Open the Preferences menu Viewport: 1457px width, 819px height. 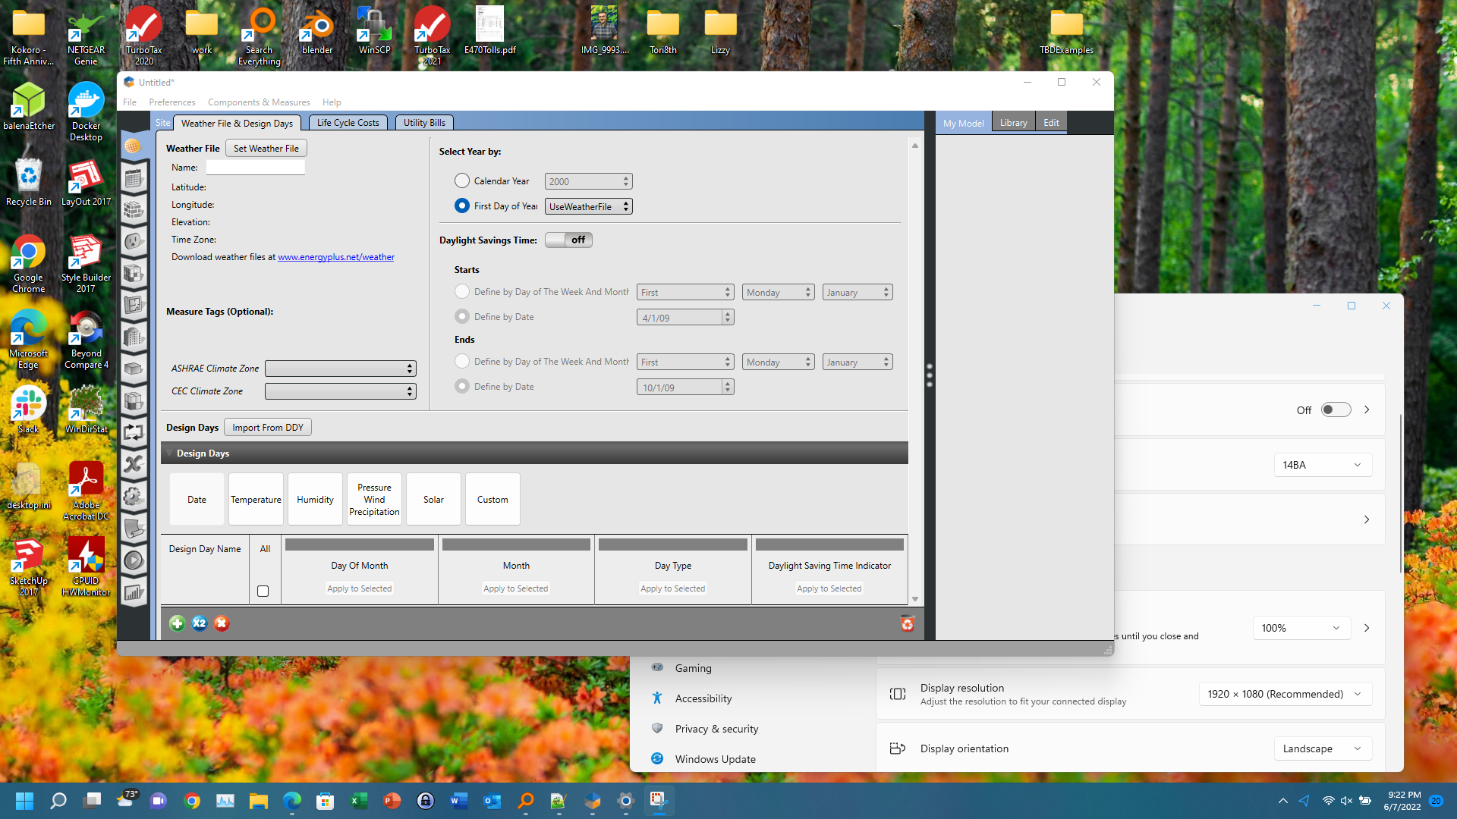(x=172, y=102)
